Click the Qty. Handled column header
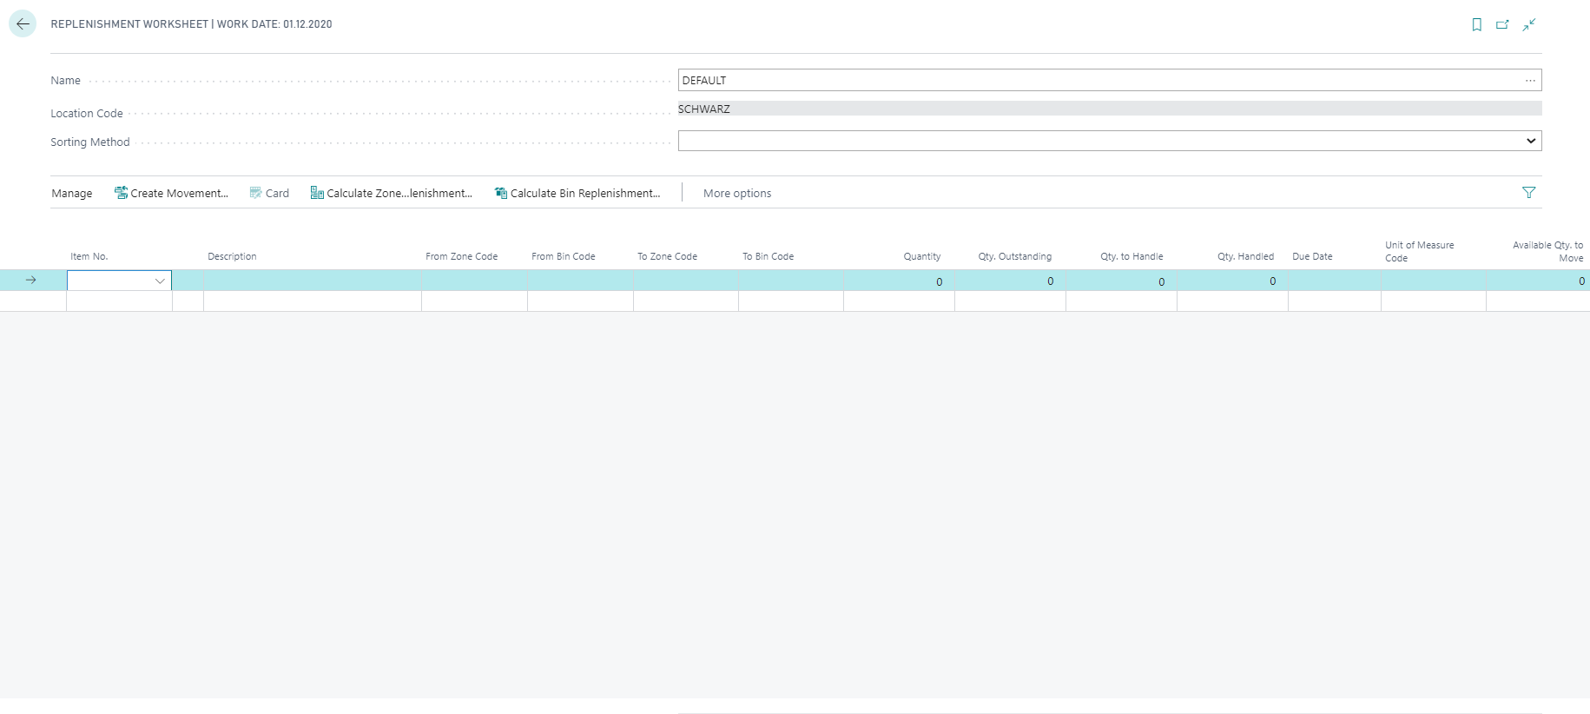Viewport: 1590px width, 714px height. 1245,256
